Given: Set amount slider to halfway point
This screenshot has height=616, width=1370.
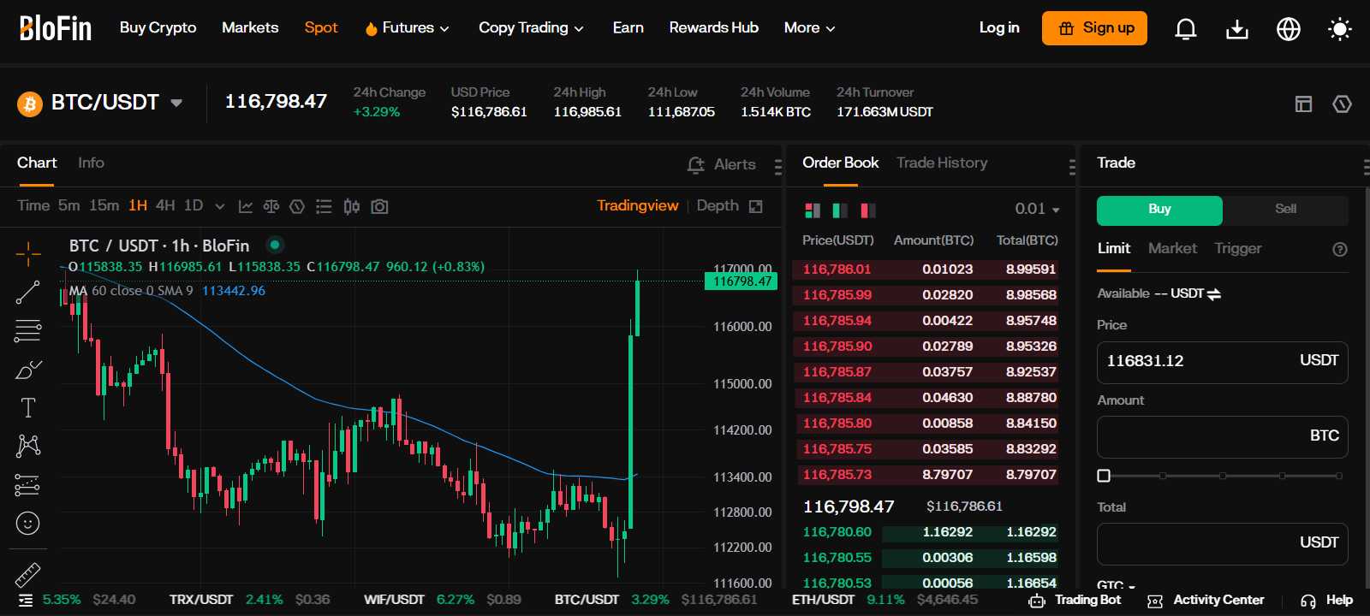Looking at the screenshot, I should coord(1223,476).
